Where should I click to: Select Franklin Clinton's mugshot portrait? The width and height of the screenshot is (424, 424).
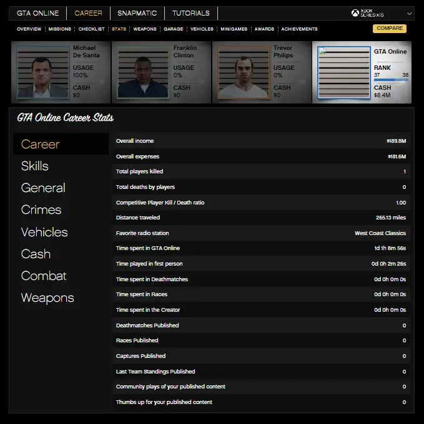click(144, 72)
